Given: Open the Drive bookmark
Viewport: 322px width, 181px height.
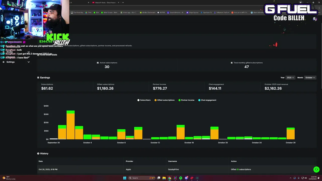Looking at the screenshot, I should (88, 13).
